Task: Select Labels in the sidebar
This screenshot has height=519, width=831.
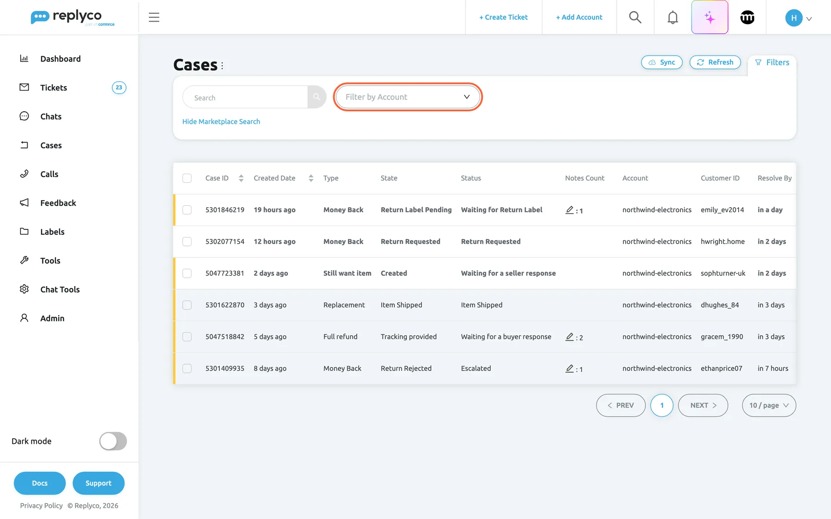Action: (52, 232)
